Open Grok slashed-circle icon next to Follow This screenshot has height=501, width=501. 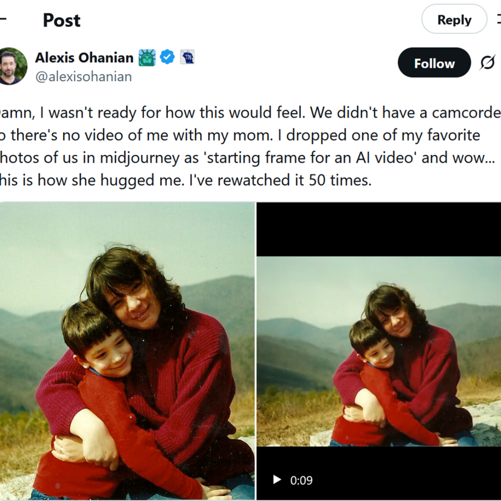[487, 63]
